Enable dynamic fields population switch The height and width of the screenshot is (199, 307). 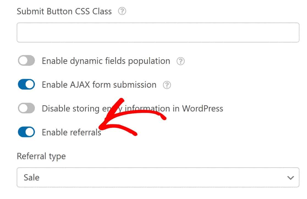tap(26, 61)
